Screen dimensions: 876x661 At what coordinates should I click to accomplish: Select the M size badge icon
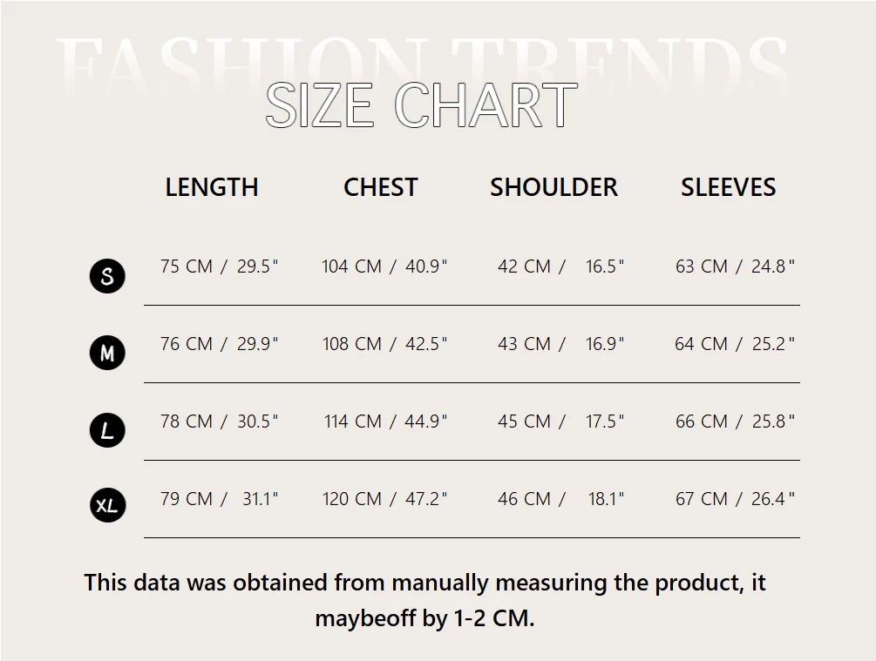pyautogui.click(x=107, y=353)
